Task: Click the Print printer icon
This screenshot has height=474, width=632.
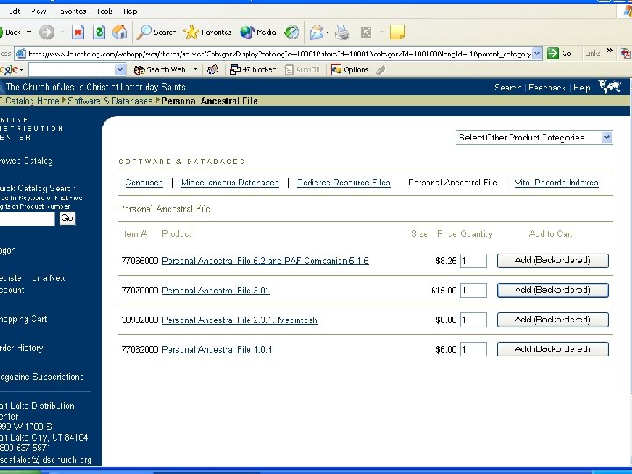Action: point(342,32)
